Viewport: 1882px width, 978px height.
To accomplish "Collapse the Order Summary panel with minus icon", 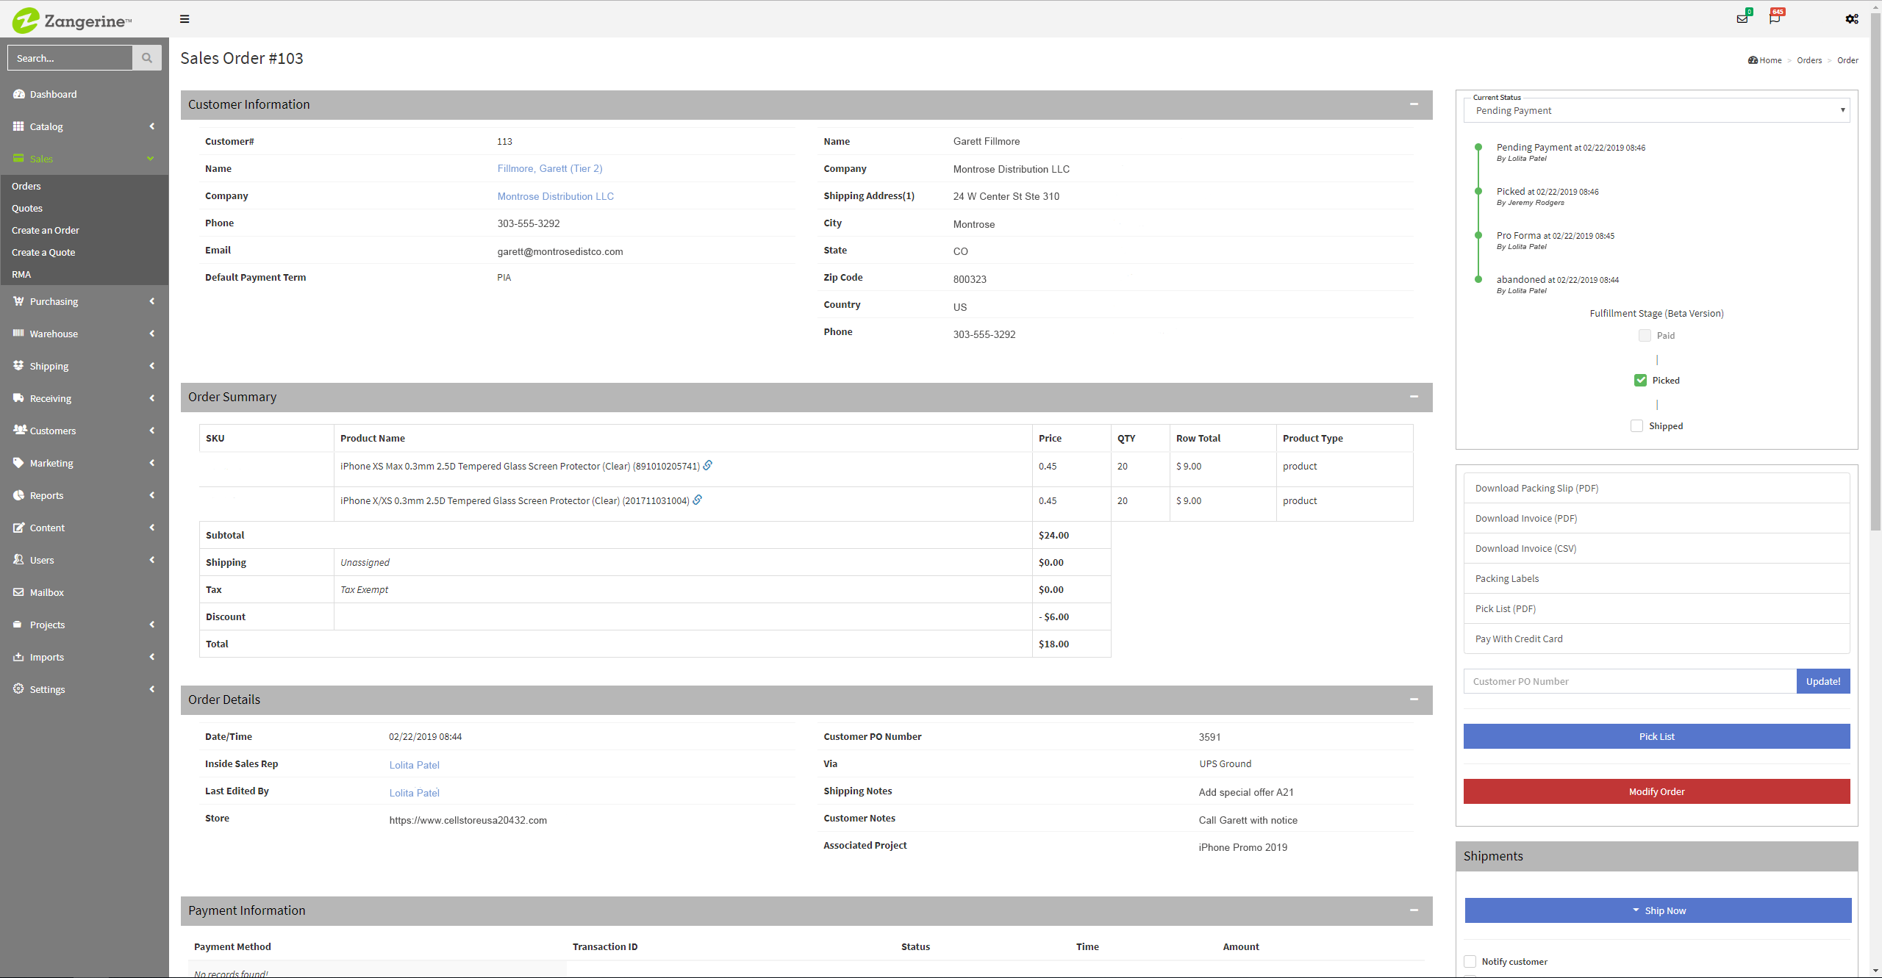I will [x=1414, y=397].
